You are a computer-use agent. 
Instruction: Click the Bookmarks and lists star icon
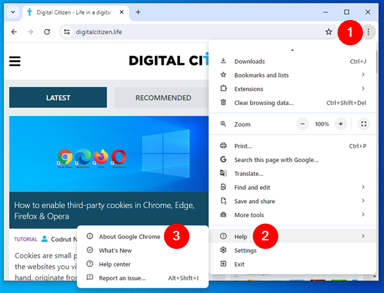[x=223, y=75]
